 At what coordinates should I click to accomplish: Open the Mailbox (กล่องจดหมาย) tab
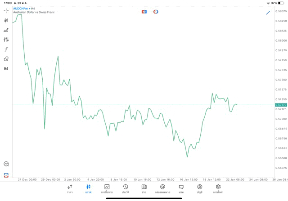point(162,189)
